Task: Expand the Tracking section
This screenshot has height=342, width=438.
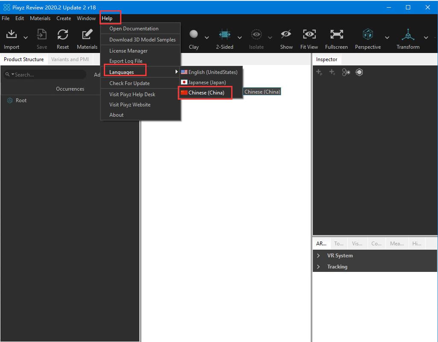Action: pos(318,267)
